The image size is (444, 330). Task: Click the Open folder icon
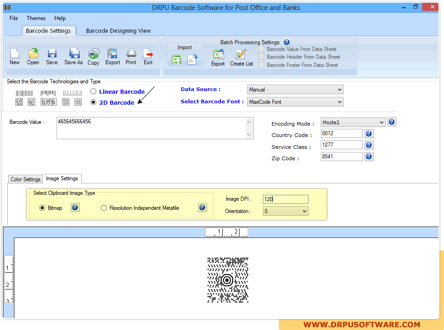pyautogui.click(x=33, y=53)
